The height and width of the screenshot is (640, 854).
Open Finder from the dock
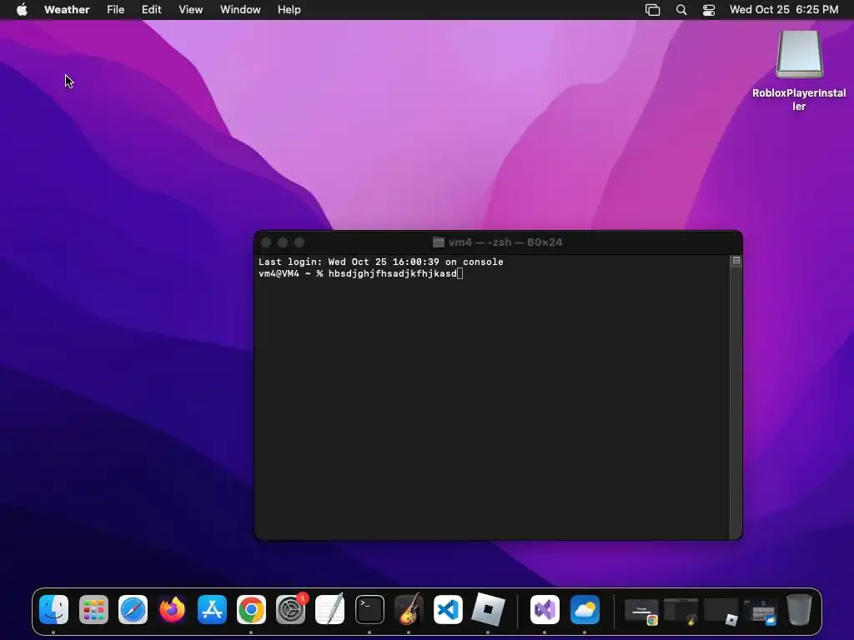(x=54, y=609)
